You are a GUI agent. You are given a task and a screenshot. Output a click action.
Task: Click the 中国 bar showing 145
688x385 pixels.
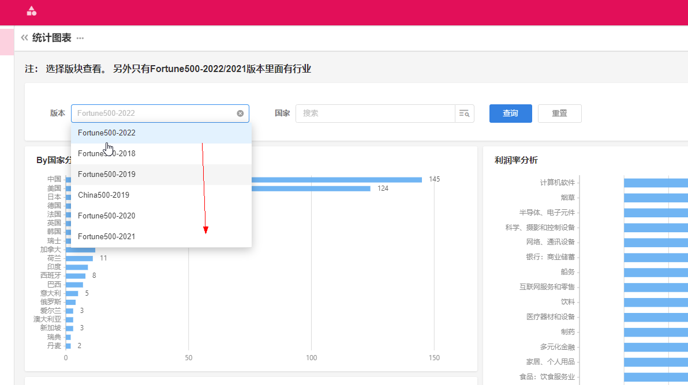point(335,179)
